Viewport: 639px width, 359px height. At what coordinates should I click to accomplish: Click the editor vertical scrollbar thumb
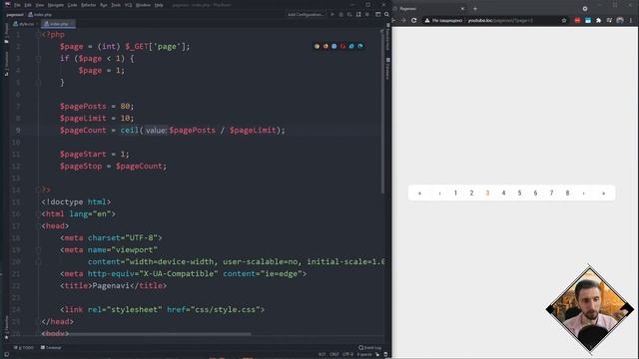[382, 110]
